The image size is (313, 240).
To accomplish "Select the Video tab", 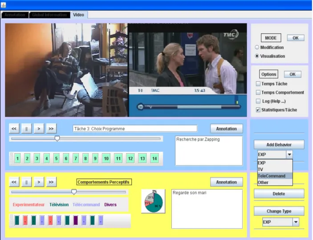I will point(79,15).
